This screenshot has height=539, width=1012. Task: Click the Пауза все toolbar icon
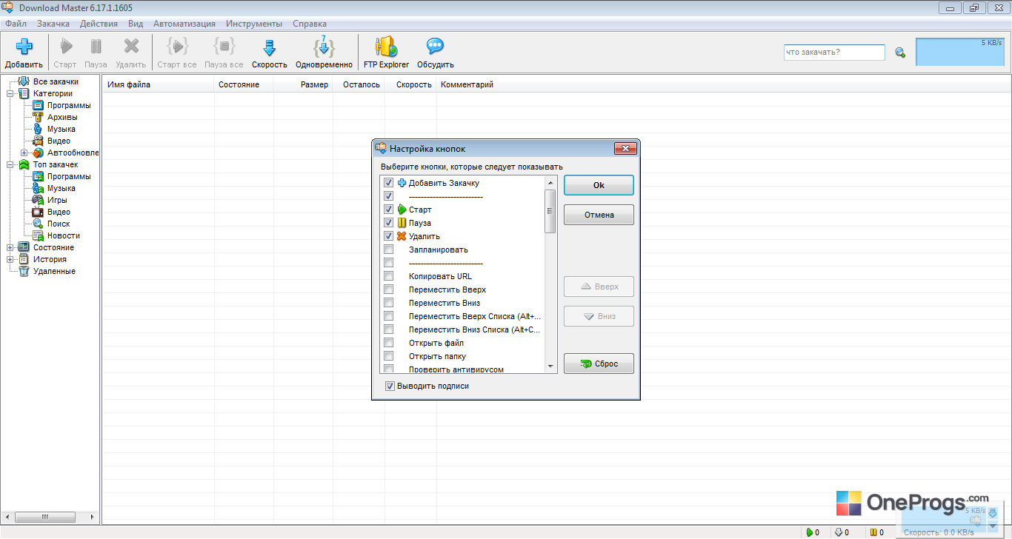224,47
